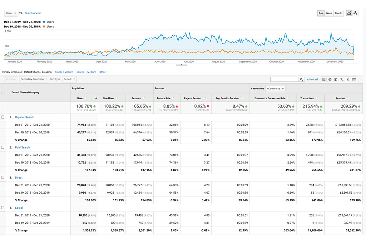The image size is (366, 244).
Task: Click inside the table search field
Action: [284, 79]
